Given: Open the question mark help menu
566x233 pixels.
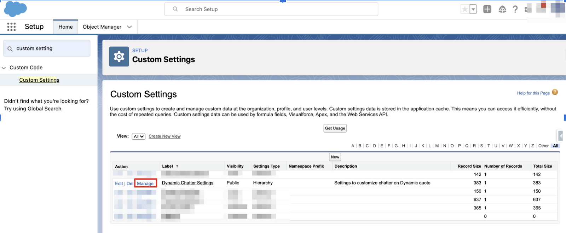Looking at the screenshot, I should 515,10.
